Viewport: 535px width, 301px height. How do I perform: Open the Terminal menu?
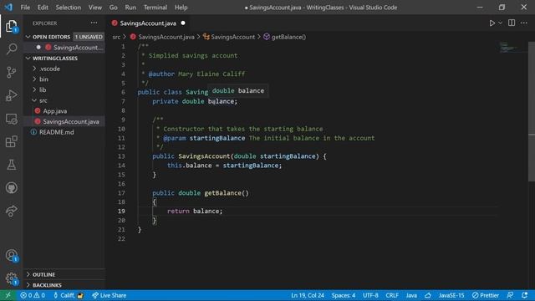(x=155, y=8)
